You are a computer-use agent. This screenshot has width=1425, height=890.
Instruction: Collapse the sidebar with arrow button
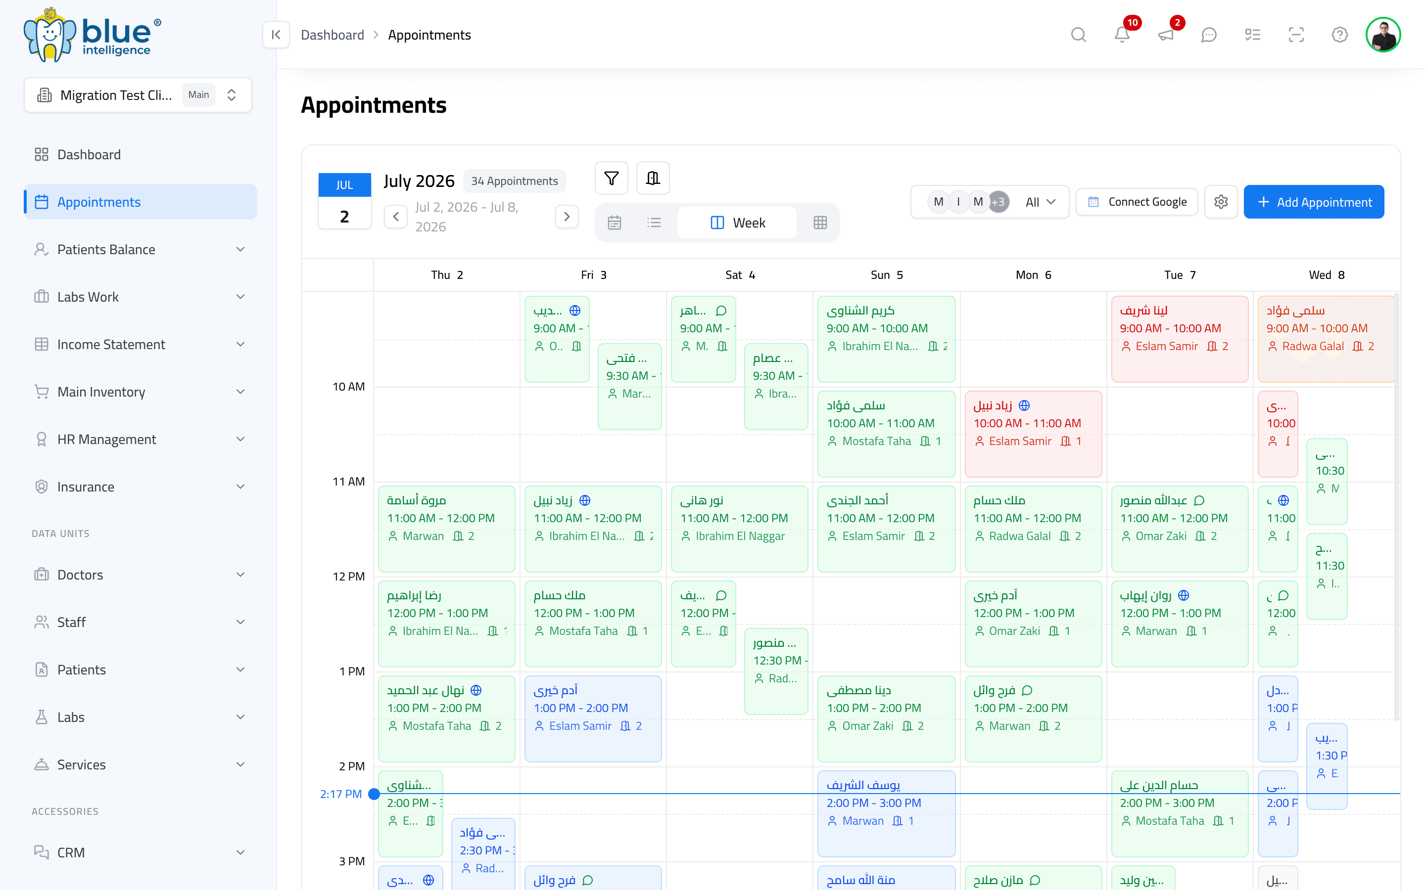point(276,35)
